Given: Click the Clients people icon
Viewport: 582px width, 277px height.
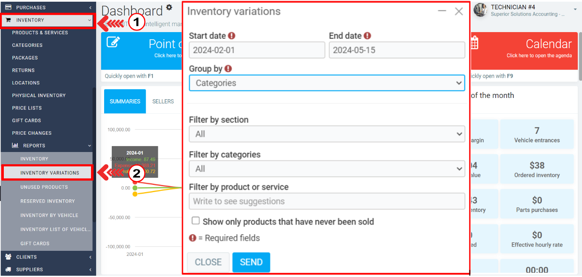Looking at the screenshot, I should tap(8, 257).
